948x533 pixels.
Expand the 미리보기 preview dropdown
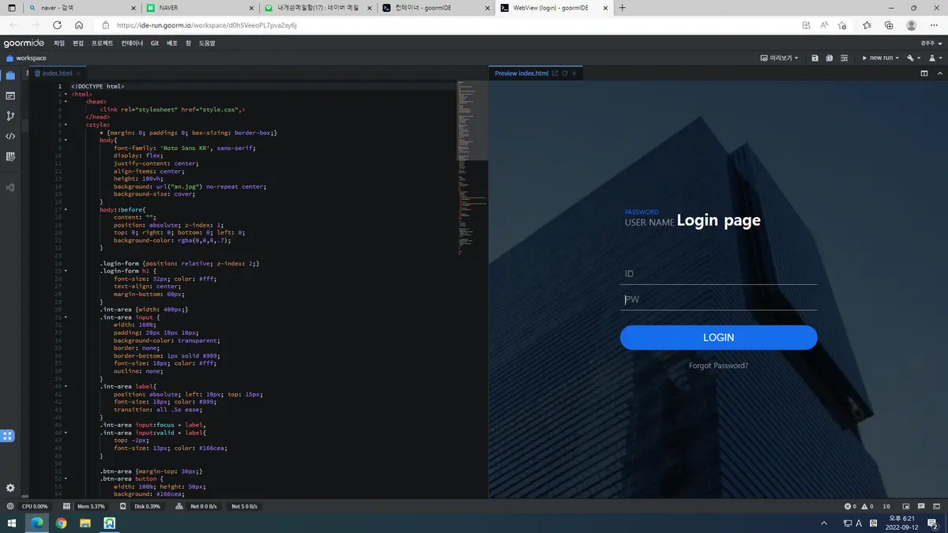coord(779,58)
